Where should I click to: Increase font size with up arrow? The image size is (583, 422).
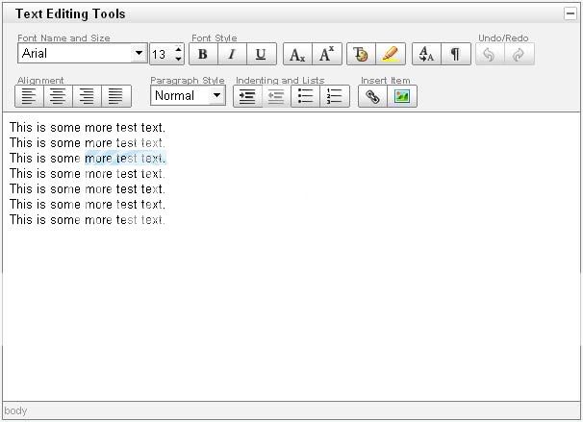point(179,49)
